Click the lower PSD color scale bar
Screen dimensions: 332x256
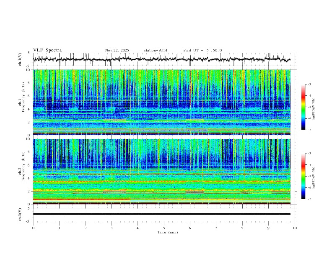pyautogui.click(x=303, y=176)
